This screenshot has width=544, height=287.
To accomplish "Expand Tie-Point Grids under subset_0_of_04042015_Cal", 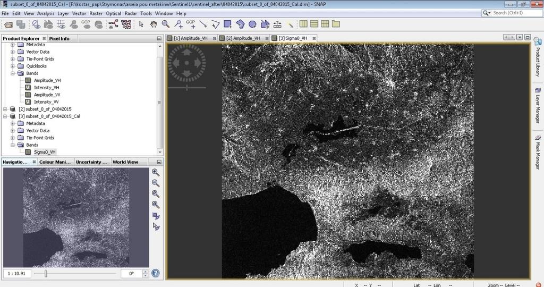I will coord(13,138).
